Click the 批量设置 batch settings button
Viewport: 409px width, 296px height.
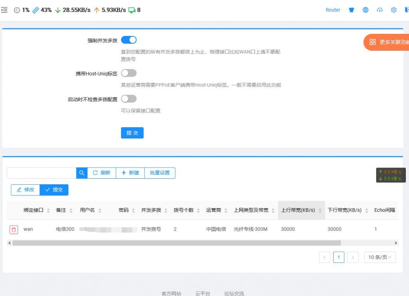pyautogui.click(x=160, y=173)
